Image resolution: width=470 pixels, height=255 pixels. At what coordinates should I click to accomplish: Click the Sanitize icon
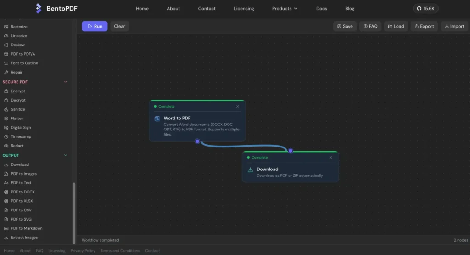tap(6, 109)
